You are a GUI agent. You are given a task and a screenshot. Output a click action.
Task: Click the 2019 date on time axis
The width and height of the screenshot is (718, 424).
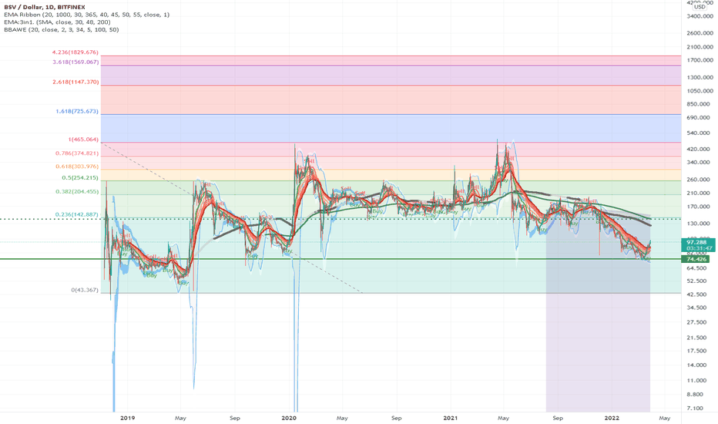pos(127,418)
